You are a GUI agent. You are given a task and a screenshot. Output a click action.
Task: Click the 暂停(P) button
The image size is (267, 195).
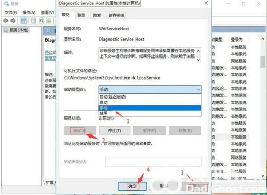pos(149,131)
